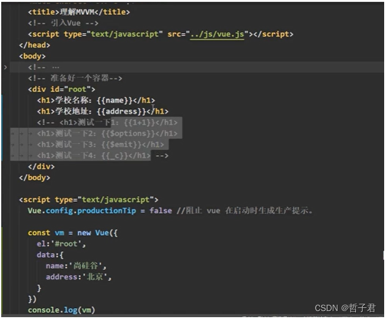Click the name:'尚硅谷' property
Image resolution: width=386 pixels, height=319 pixels.
76,266
